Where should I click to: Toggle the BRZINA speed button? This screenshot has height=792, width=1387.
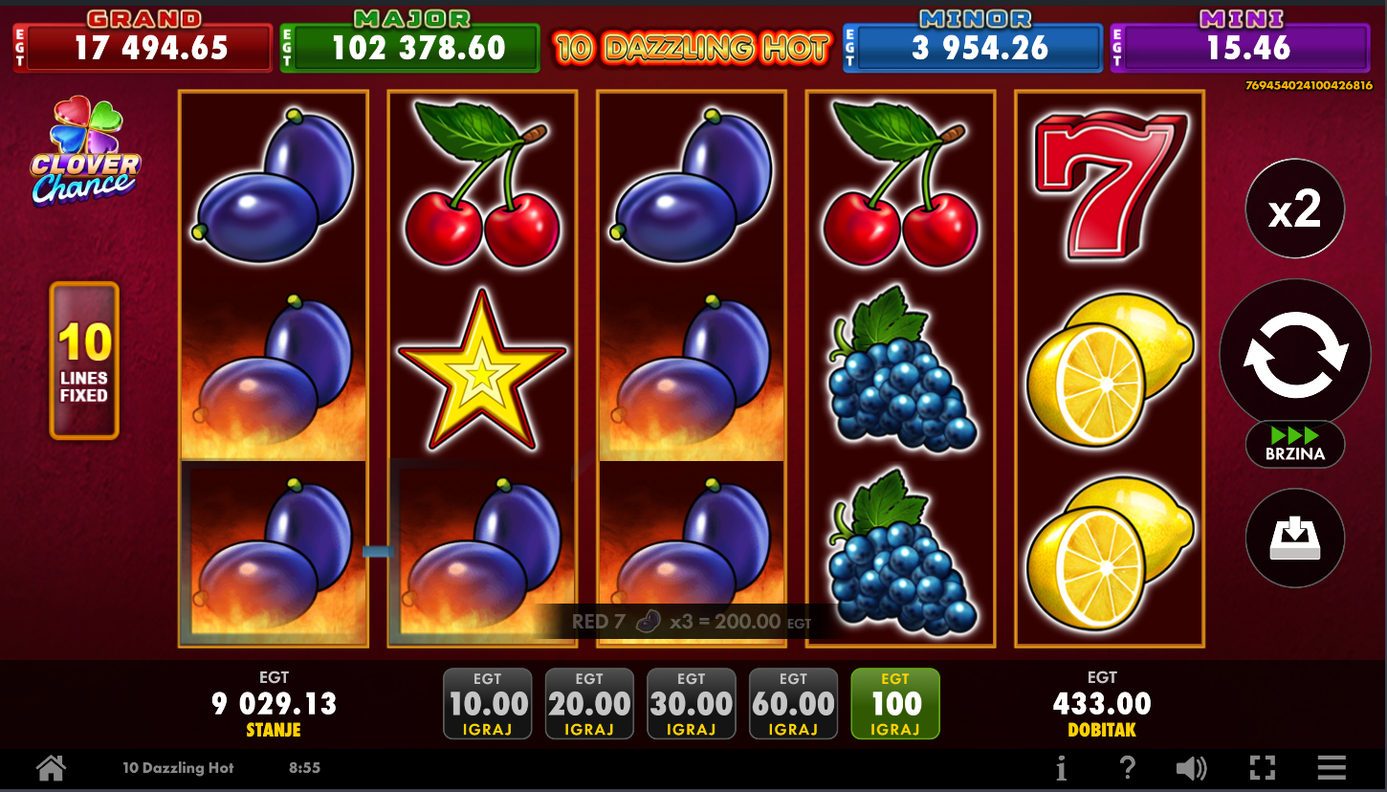coord(1295,444)
